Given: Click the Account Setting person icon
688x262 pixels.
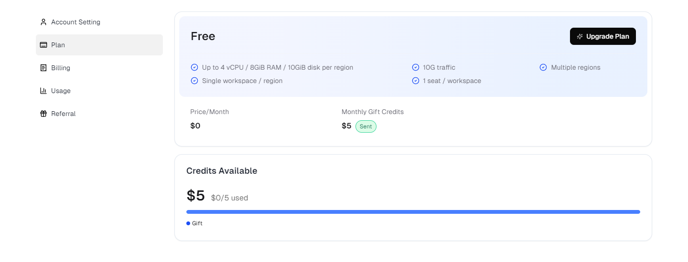Looking at the screenshot, I should click(x=43, y=22).
